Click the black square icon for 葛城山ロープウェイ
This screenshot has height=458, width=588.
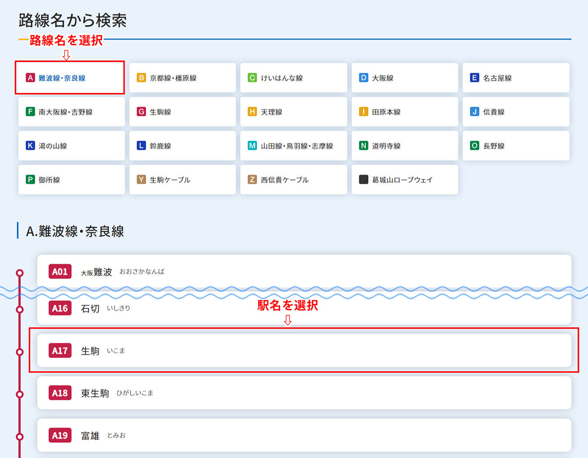[363, 179]
